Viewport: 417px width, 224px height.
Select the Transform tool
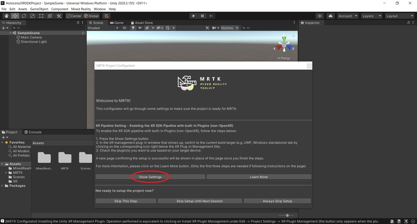click(x=50, y=16)
